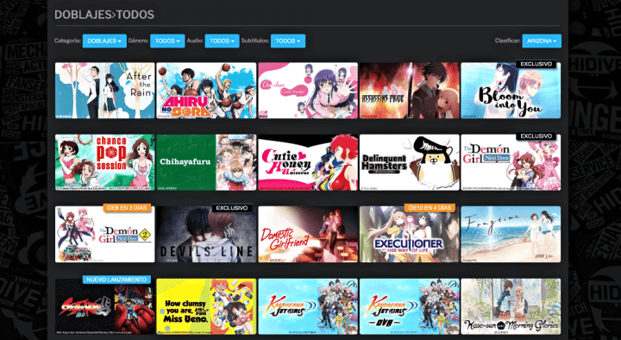
Task: Click the EXCLUSIVO badge on Devils' Line
Action: tap(232, 208)
